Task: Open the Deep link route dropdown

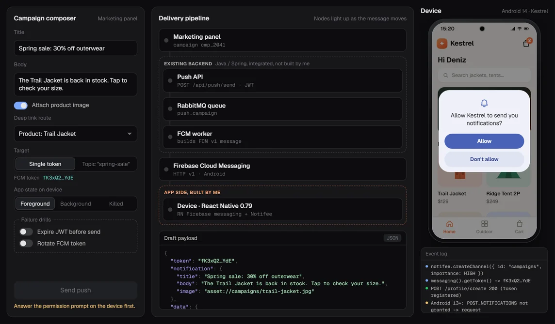Action: click(75, 134)
